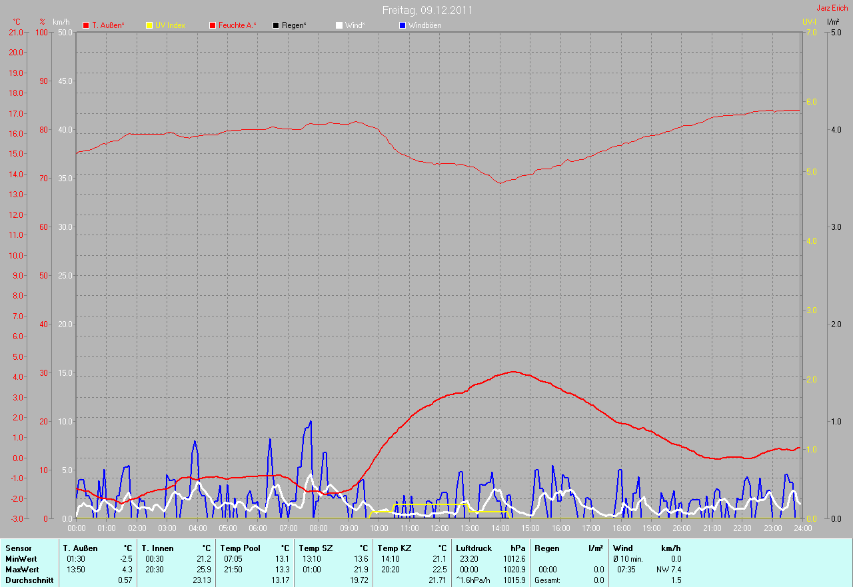Screen dimensions: 853x587
Task: Select the 'Wind*' legend label
Action: coord(355,25)
